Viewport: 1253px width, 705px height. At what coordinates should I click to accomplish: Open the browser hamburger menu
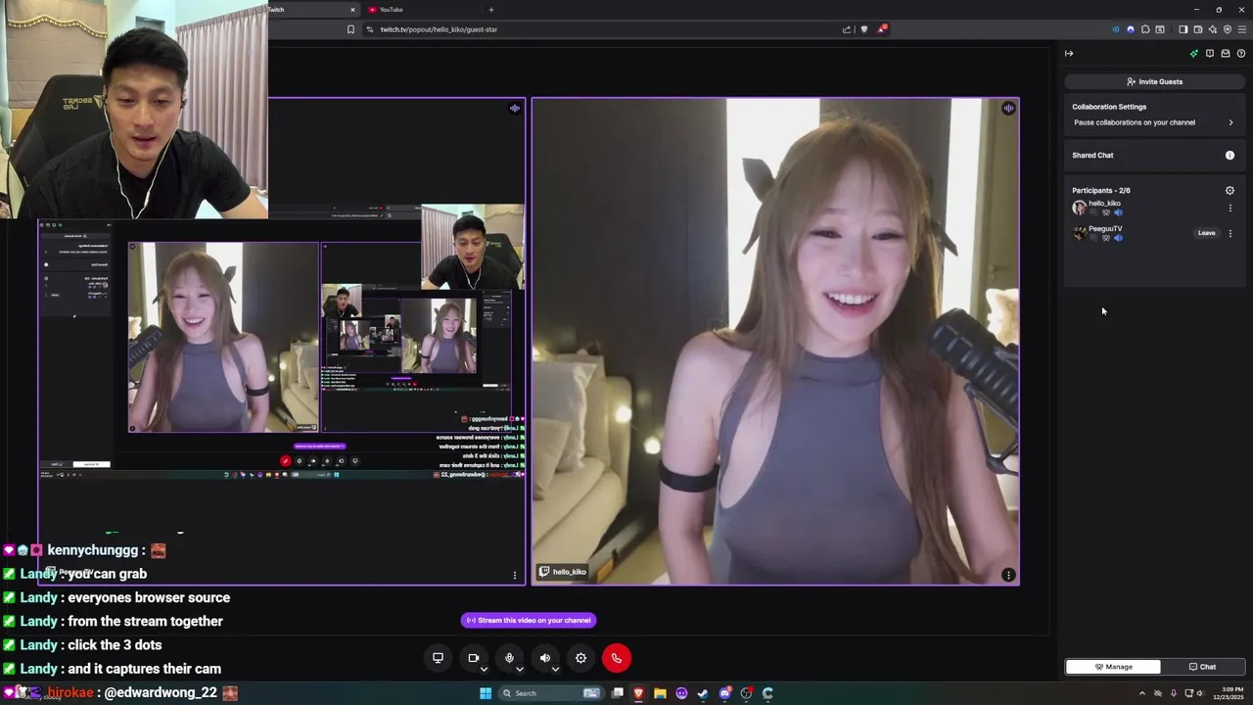click(1242, 29)
